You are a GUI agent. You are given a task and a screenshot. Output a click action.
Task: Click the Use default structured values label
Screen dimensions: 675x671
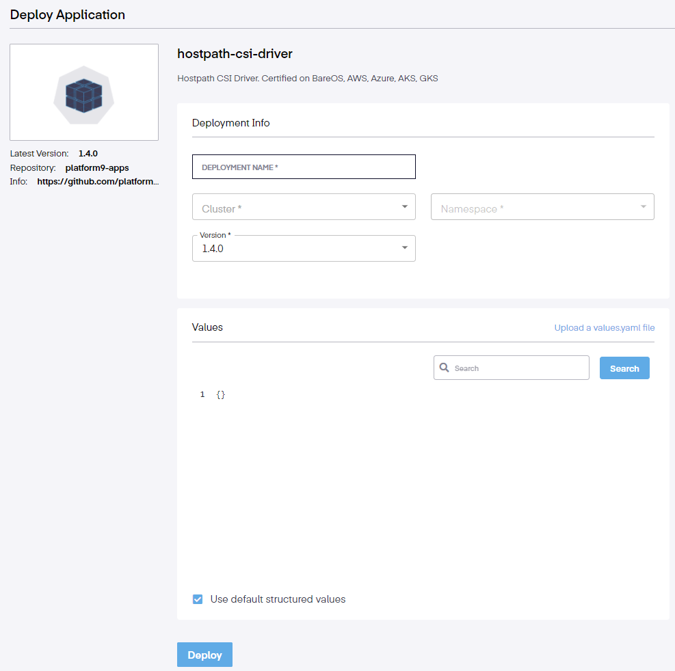[x=278, y=599]
